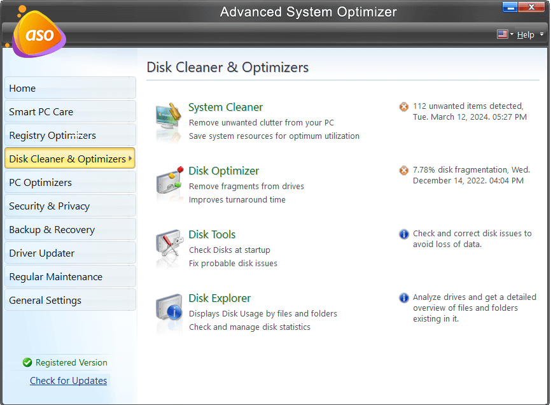The height and width of the screenshot is (405, 551).
Task: Expand the Help menu arrow
Action: coord(541,35)
